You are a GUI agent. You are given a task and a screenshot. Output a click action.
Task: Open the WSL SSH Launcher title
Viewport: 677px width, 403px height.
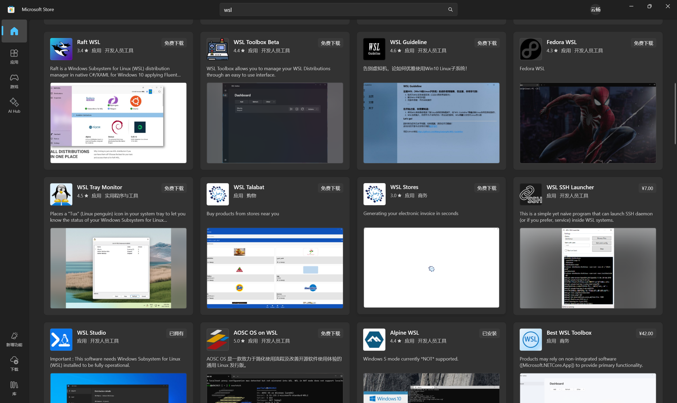(x=570, y=187)
